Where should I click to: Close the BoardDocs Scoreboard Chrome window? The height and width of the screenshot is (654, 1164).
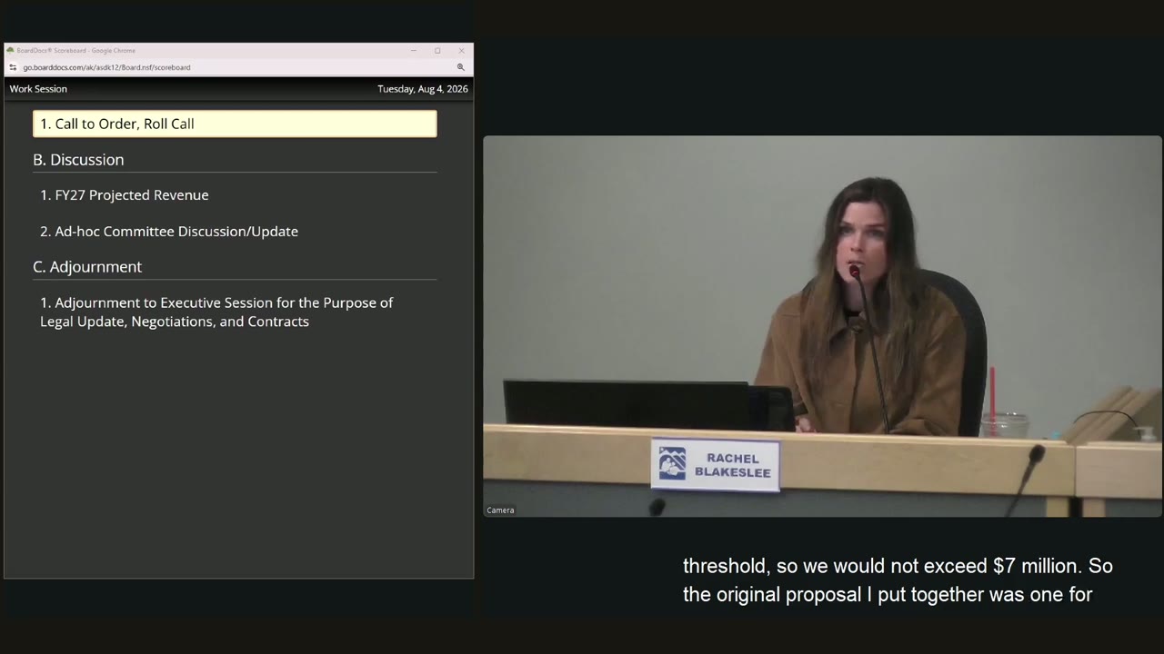(461, 51)
